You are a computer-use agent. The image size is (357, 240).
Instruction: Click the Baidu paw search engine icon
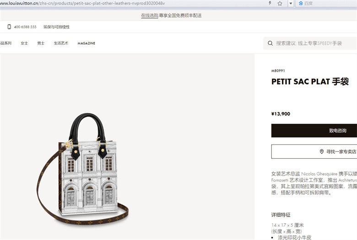pyautogui.click(x=301, y=3)
